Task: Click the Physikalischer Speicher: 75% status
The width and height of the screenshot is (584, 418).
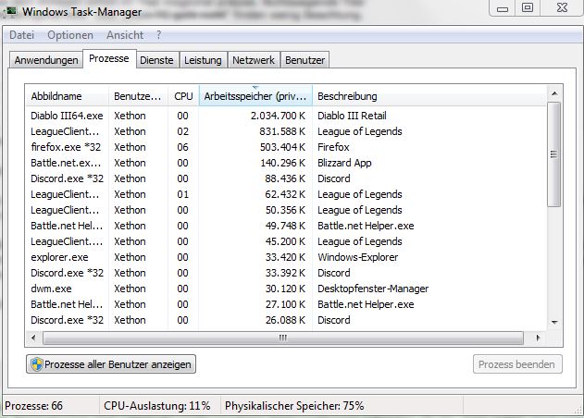Action: coord(294,406)
